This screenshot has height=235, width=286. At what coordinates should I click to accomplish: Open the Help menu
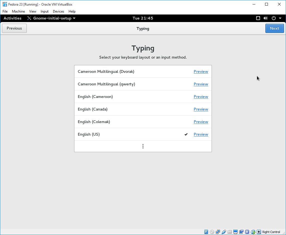pyautogui.click(x=72, y=11)
